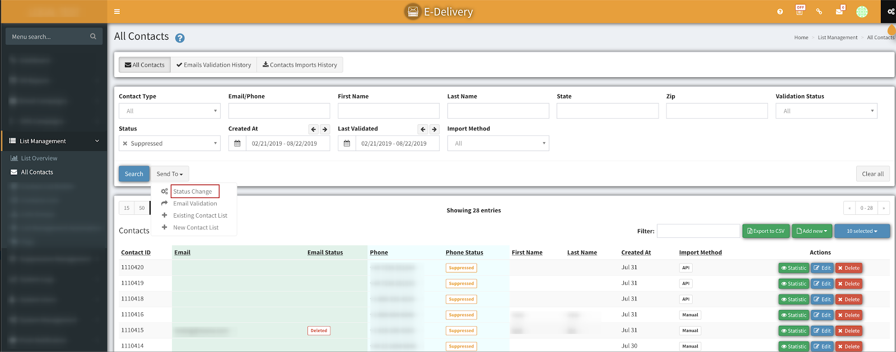Toggle the Send To dropdown

[170, 174]
